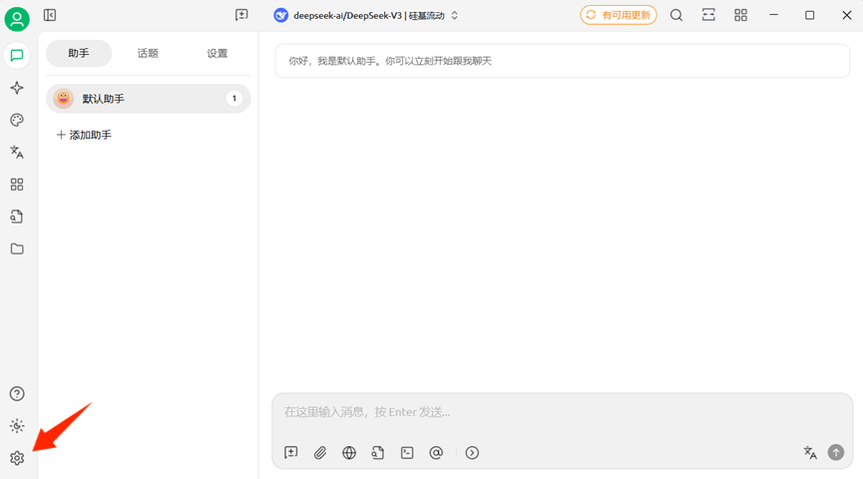Switch to the 话题 tab

148,54
